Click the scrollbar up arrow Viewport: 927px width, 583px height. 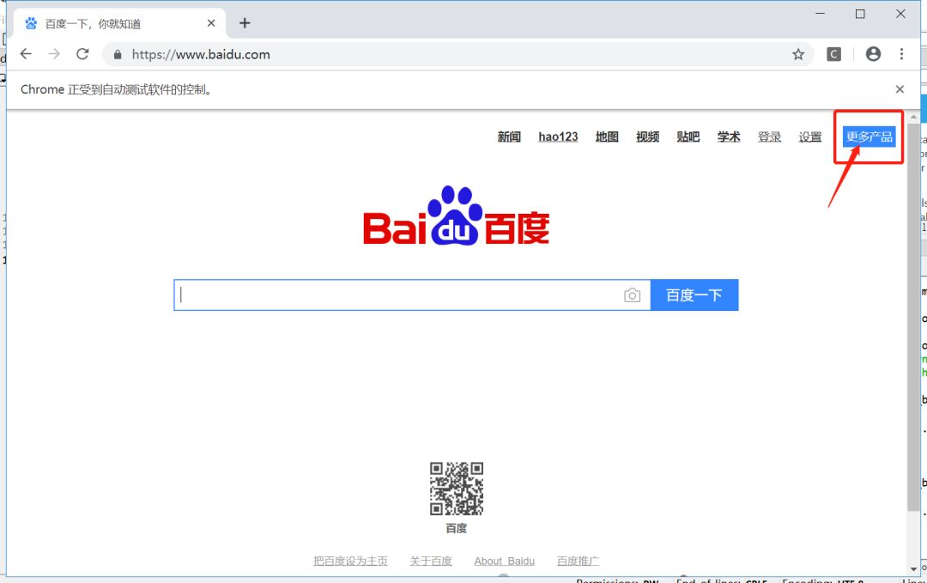(913, 117)
